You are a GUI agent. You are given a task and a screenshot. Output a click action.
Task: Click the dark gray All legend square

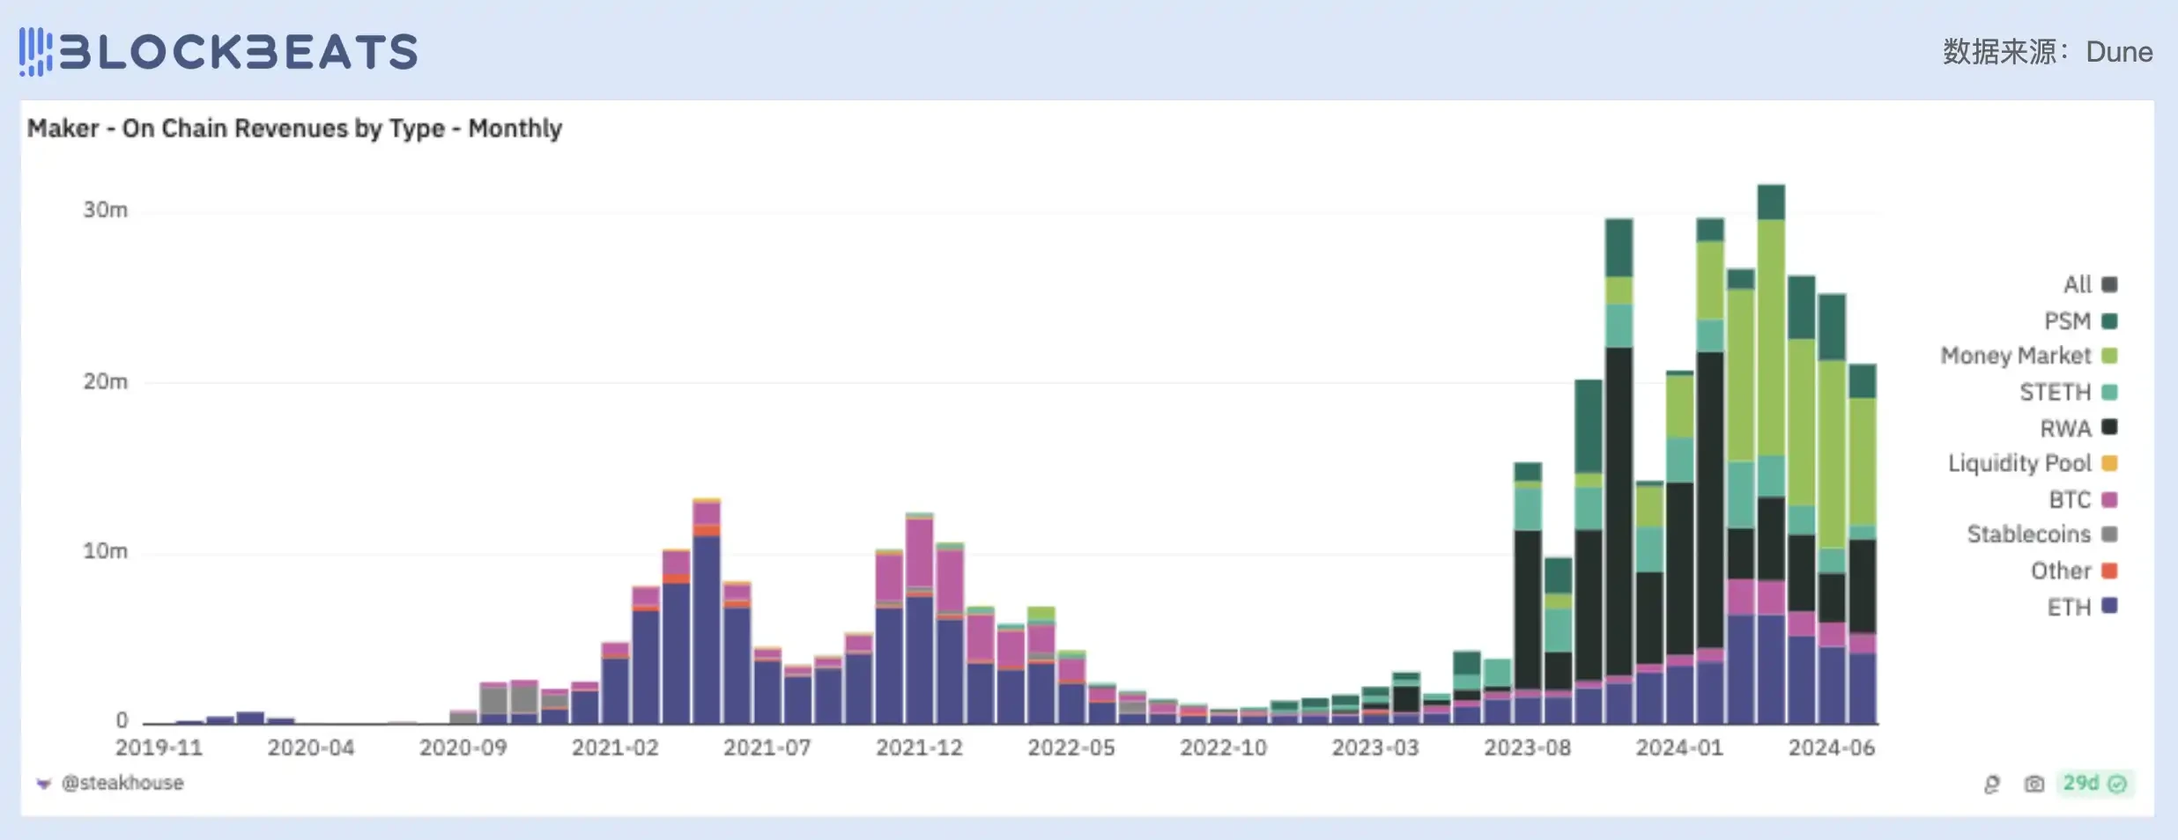pos(2109,284)
